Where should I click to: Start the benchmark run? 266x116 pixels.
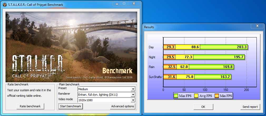point(70,106)
